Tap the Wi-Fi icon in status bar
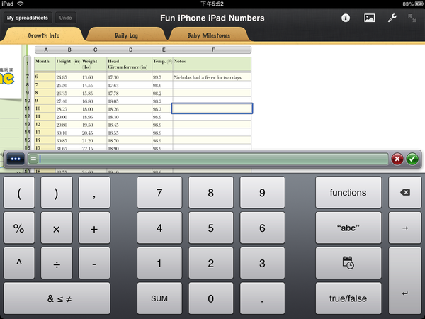The height and width of the screenshot is (319, 425). pyautogui.click(x=20, y=4)
